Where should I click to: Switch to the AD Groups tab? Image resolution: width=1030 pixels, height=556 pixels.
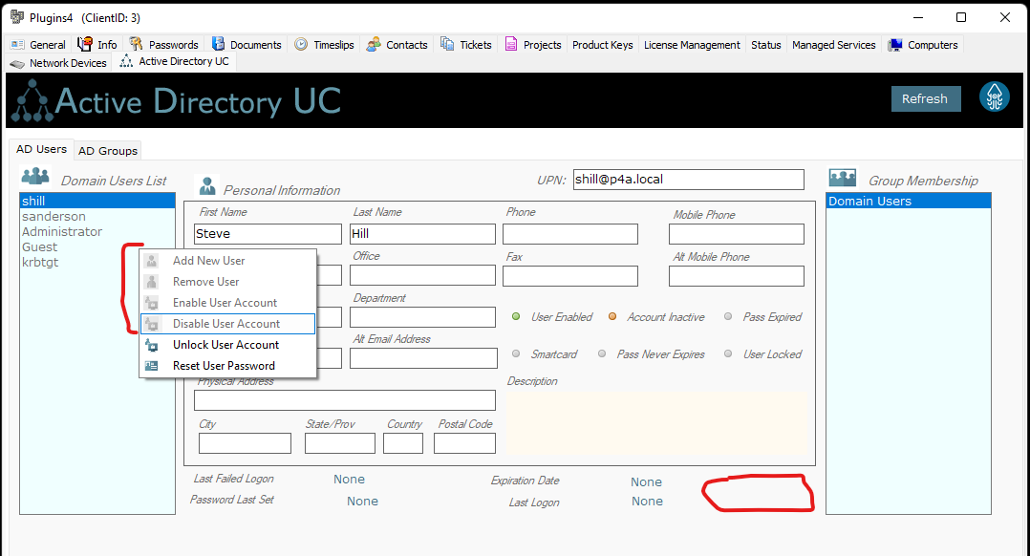pyautogui.click(x=108, y=151)
